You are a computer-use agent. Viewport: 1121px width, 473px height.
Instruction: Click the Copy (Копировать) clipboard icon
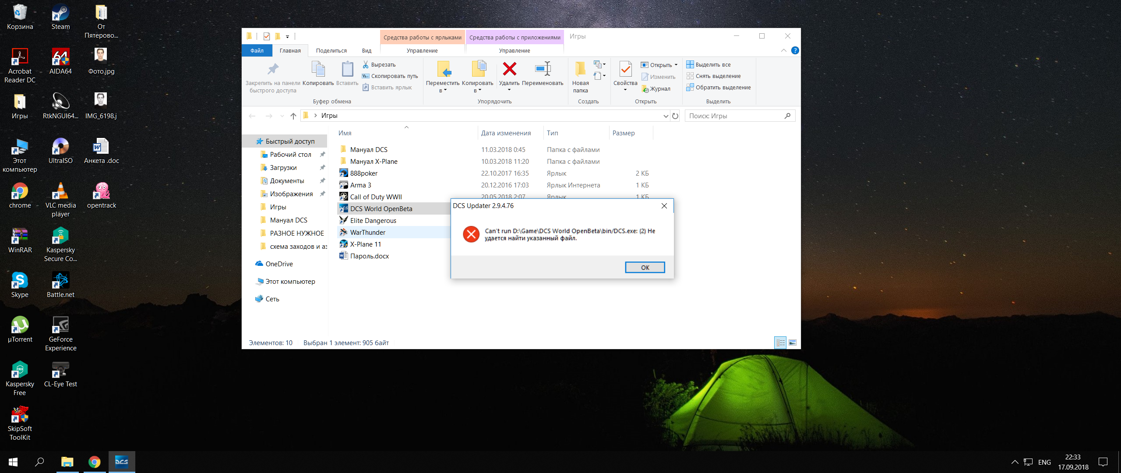pos(318,69)
